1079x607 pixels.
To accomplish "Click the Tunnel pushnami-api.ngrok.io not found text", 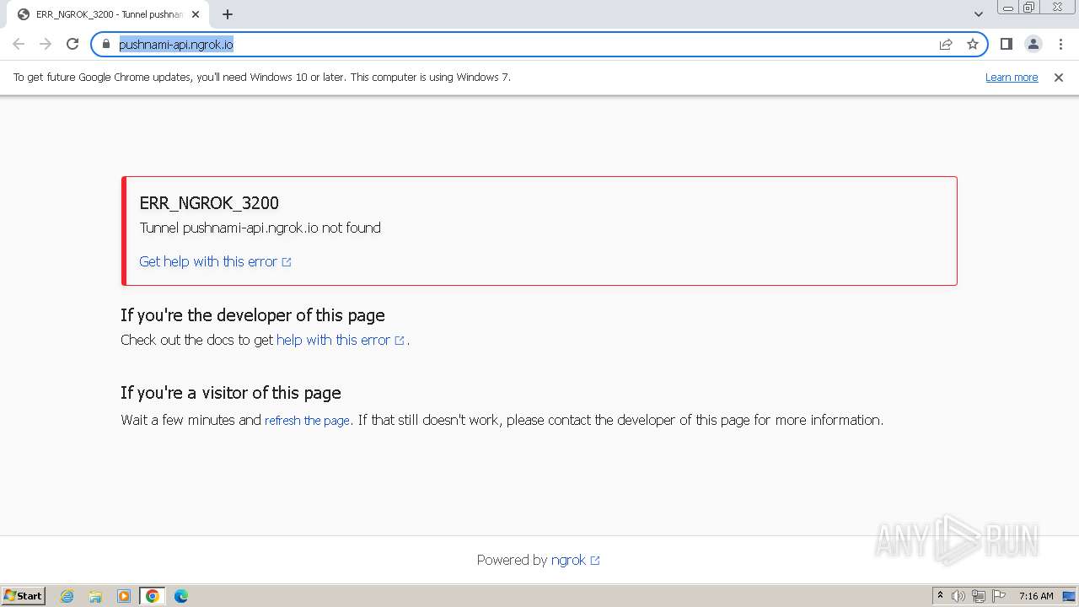I will [260, 228].
